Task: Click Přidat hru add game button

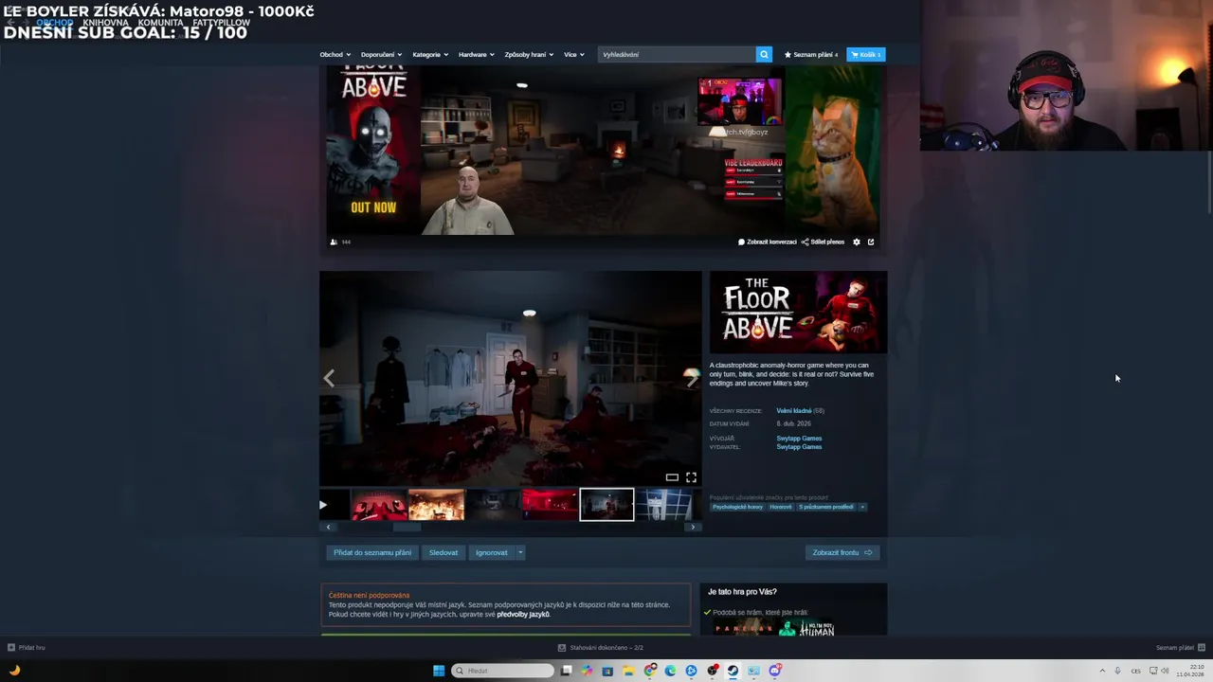Action: pos(27,648)
